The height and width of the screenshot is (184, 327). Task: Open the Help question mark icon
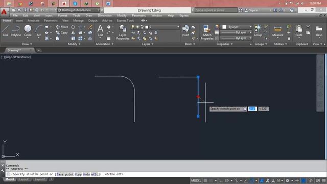click(x=292, y=10)
